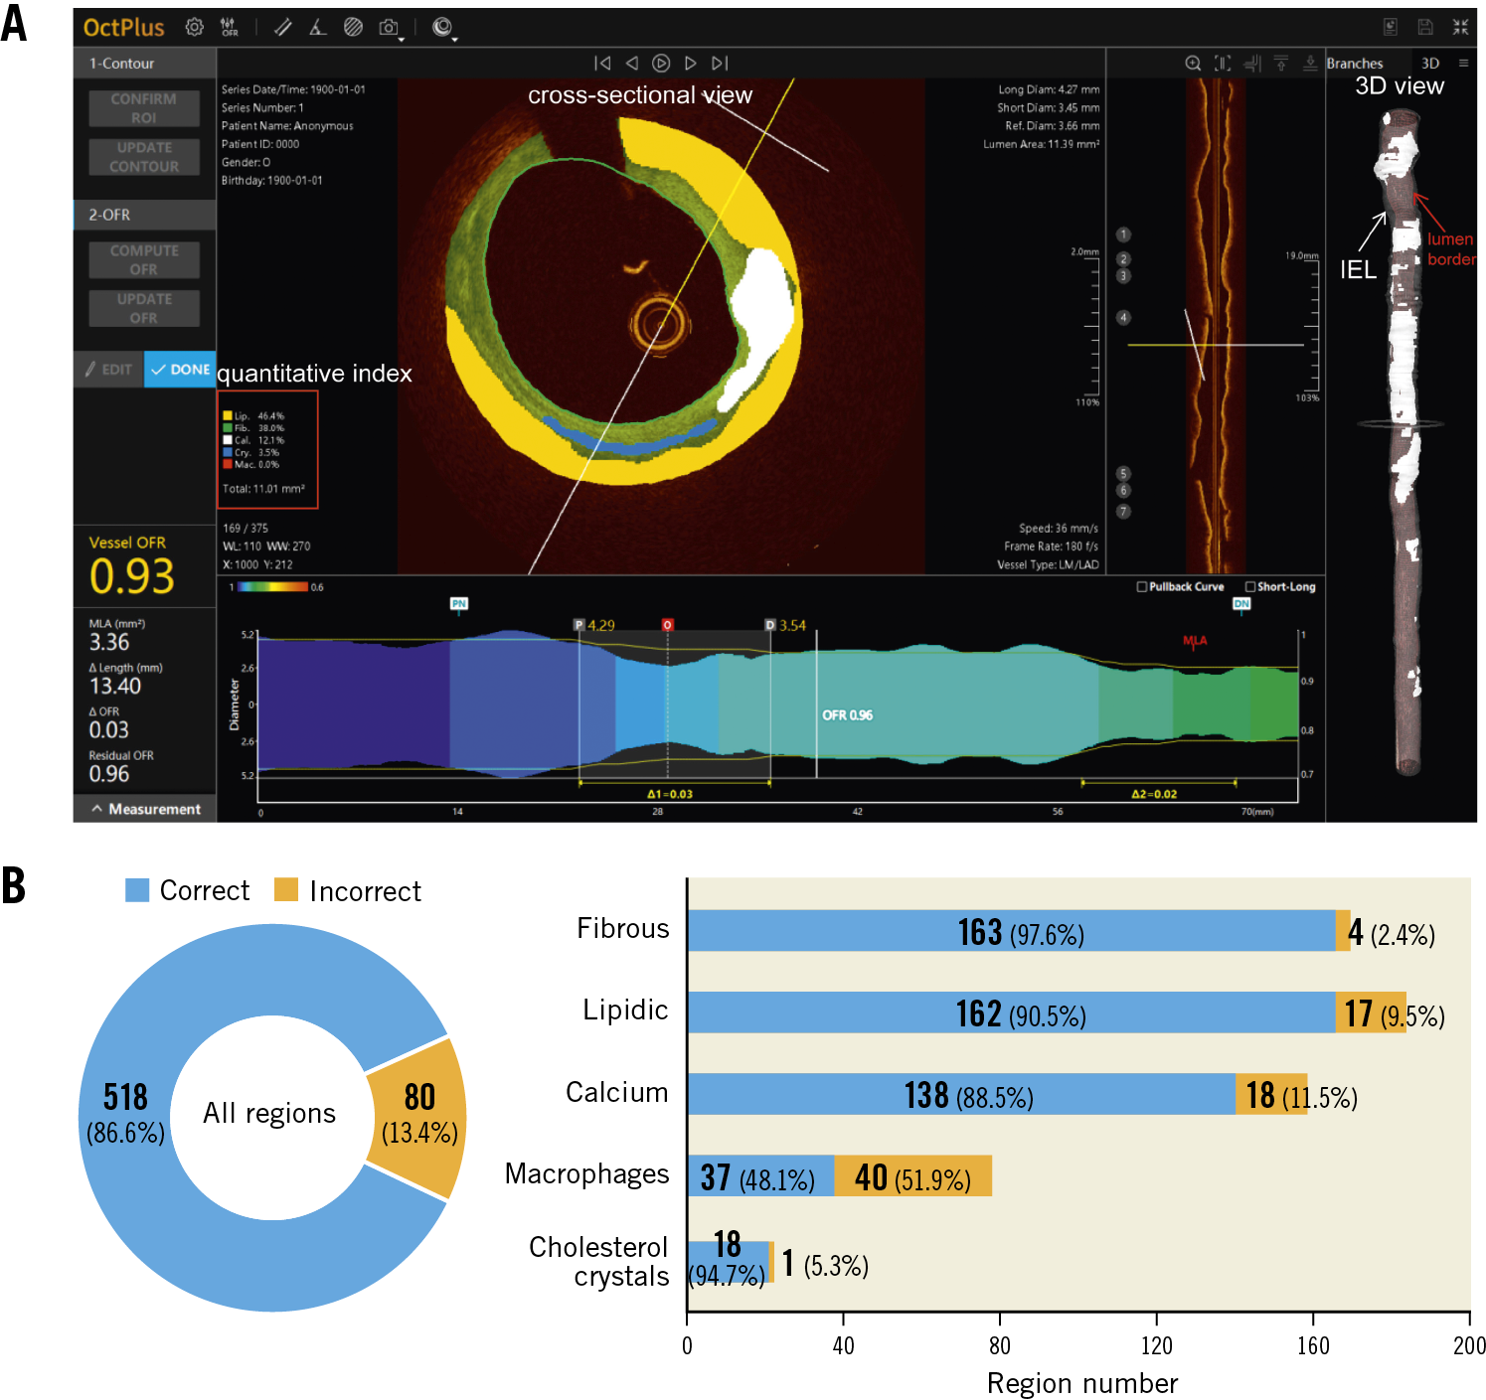The image size is (1486, 1400).
Task: Switch to the 3D tab
Action: tap(1430, 64)
